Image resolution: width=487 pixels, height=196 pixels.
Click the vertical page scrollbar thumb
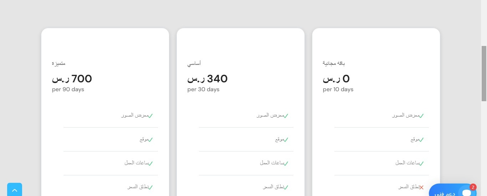[484, 73]
